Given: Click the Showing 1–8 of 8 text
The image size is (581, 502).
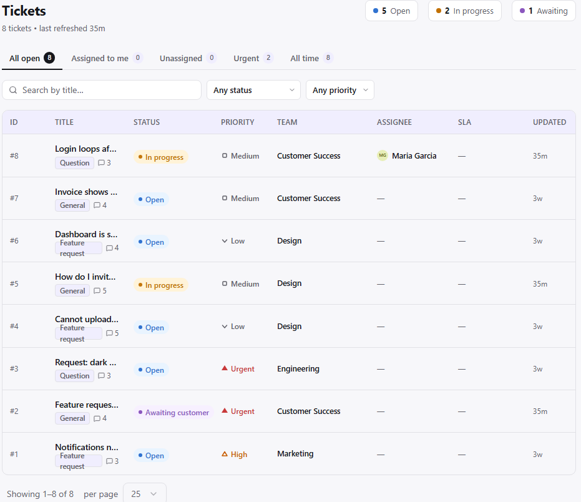Looking at the screenshot, I should coord(40,494).
